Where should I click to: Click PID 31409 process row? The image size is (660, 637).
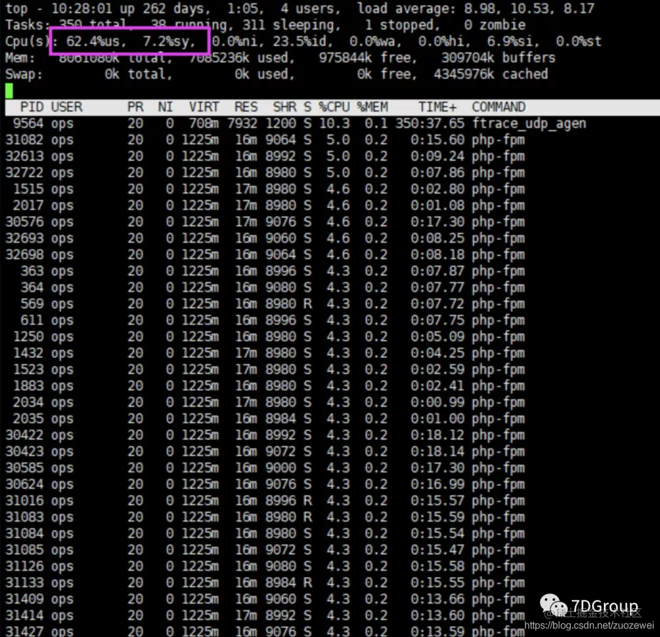(265, 600)
